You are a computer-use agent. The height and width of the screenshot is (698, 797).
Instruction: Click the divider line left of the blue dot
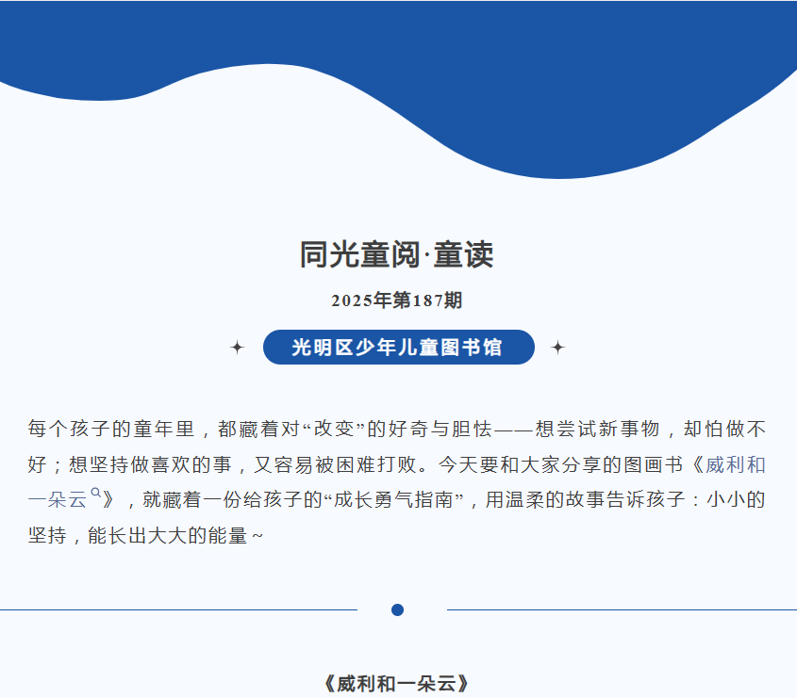pos(179,609)
